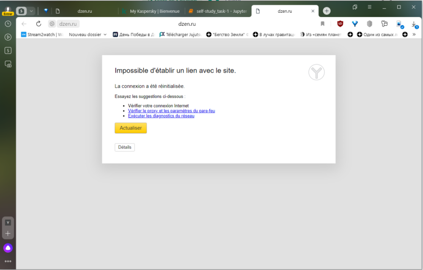Open Из «семян планет bookmark

coord(321,35)
